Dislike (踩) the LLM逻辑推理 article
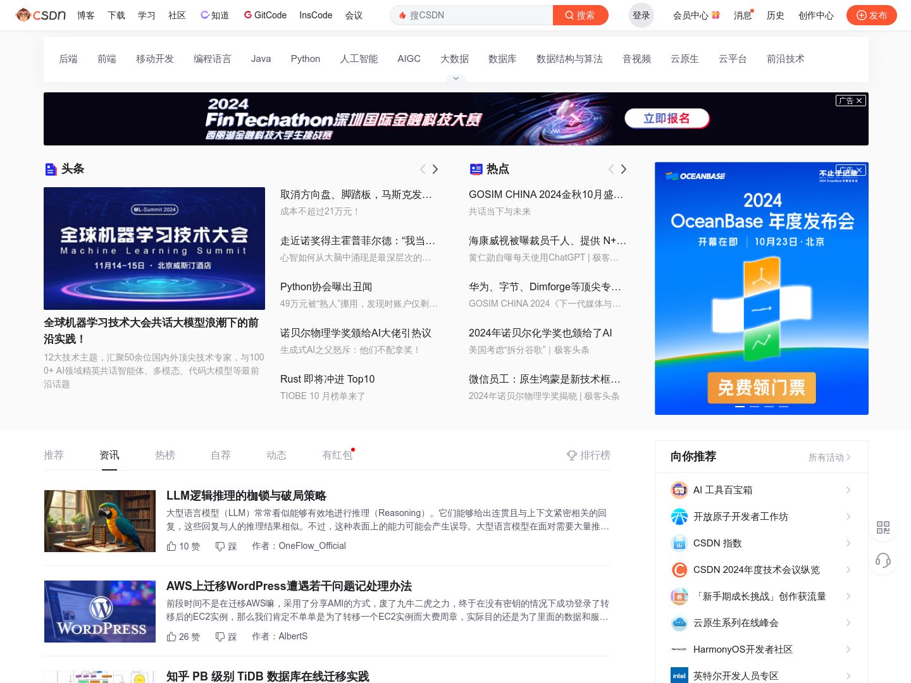 point(226,546)
